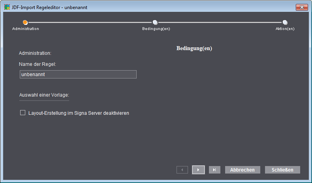Viewport: 312px width, 183px height.
Task: Close the Regeleditor window with X
Action: click(301, 7)
